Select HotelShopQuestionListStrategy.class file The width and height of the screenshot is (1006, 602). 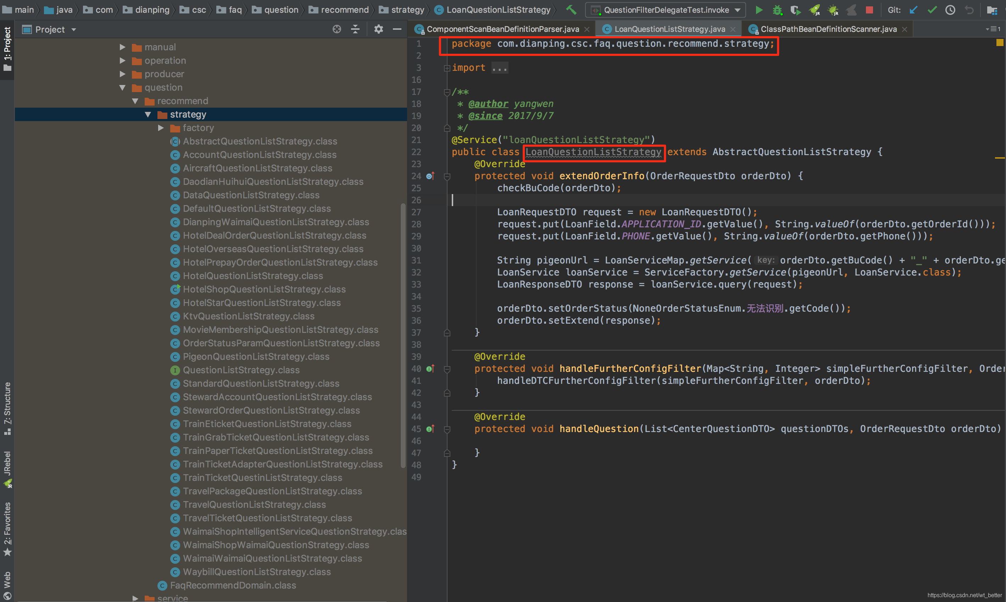(264, 289)
